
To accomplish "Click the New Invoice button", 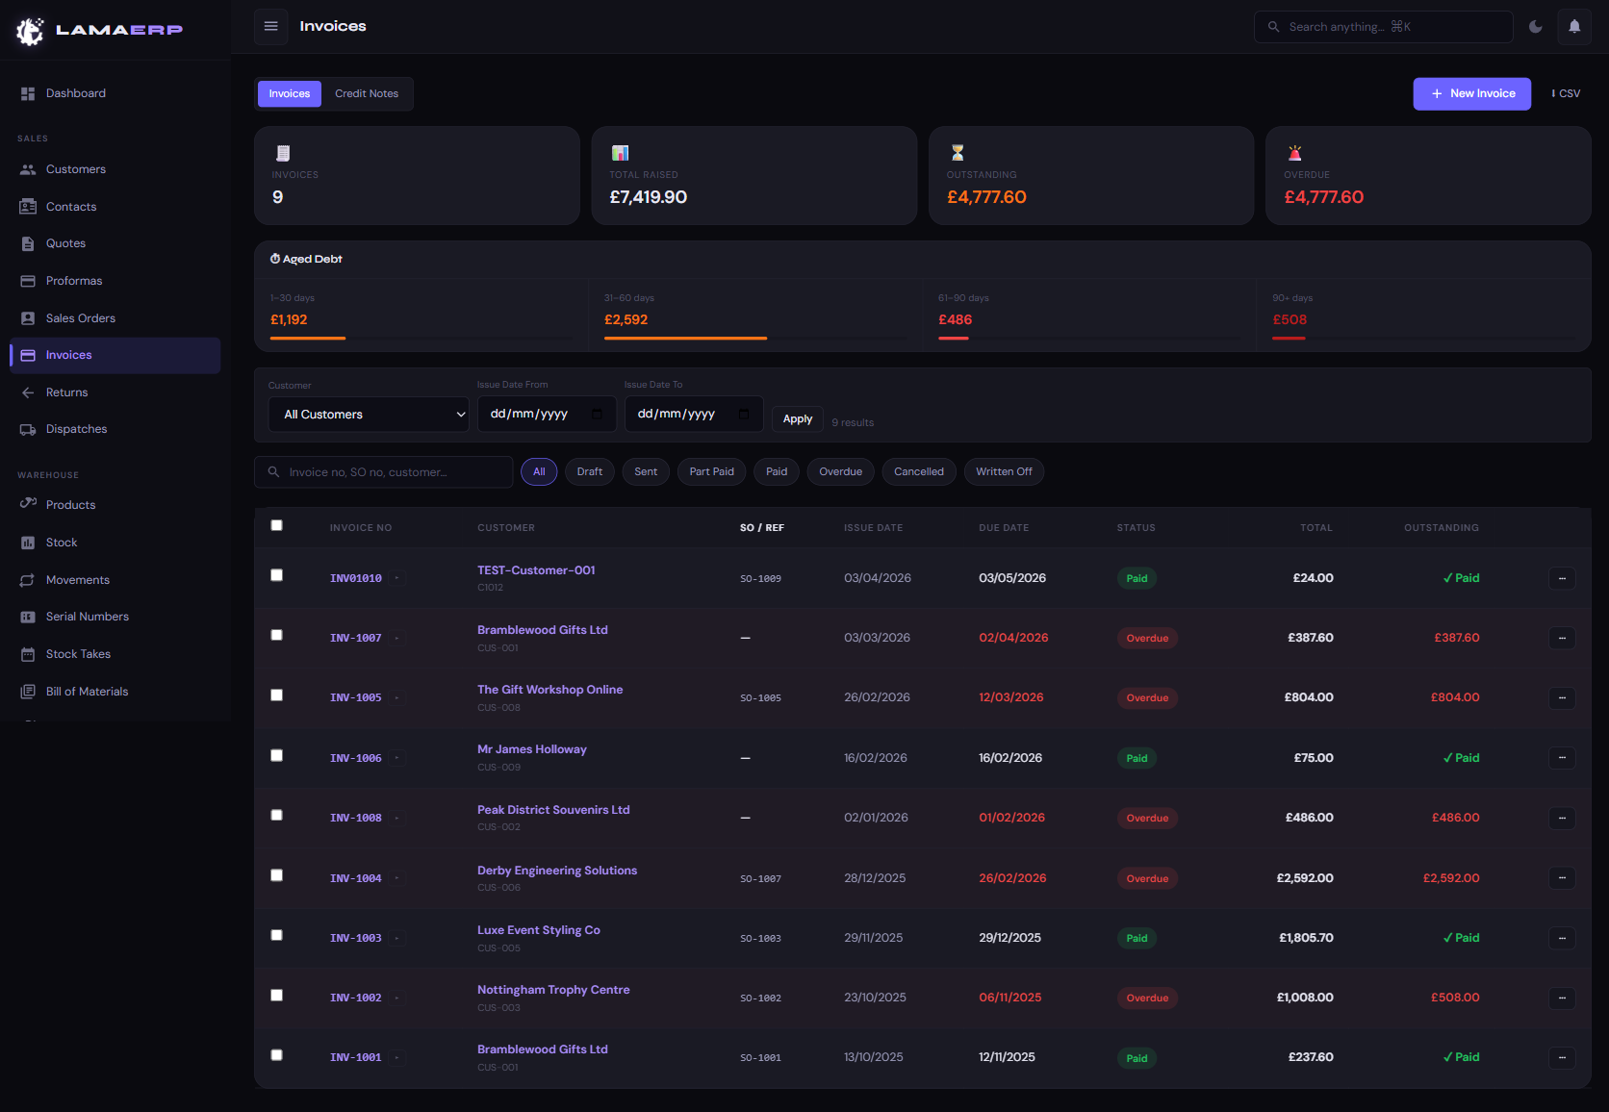I will click(1471, 94).
